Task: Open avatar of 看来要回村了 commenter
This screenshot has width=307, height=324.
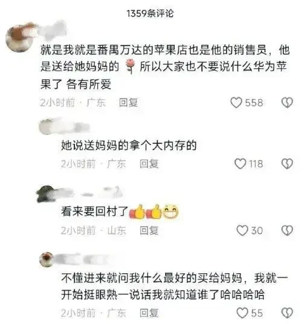Action: pyautogui.click(x=47, y=194)
